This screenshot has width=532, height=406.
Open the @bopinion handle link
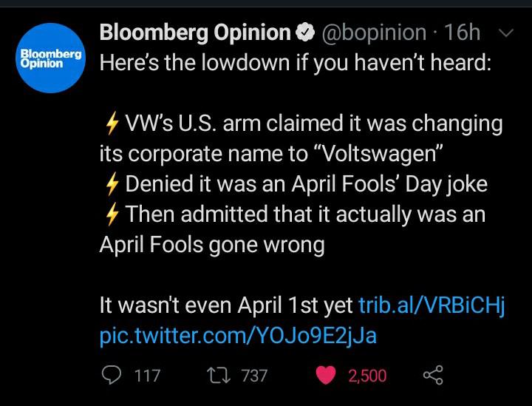click(374, 33)
